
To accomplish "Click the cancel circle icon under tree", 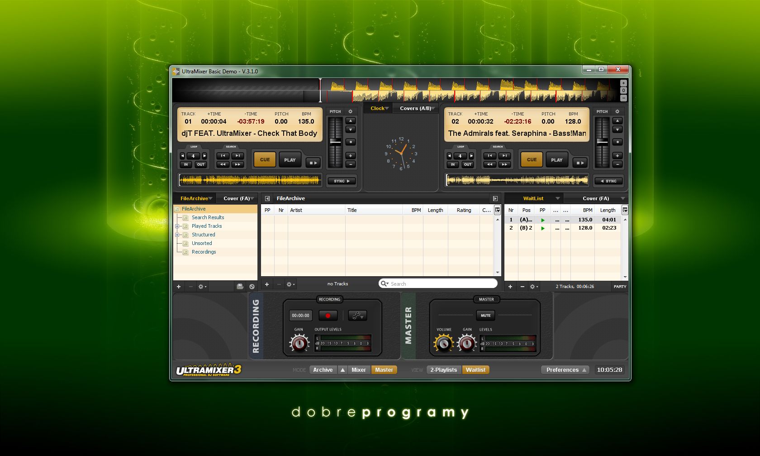I will pos(252,287).
